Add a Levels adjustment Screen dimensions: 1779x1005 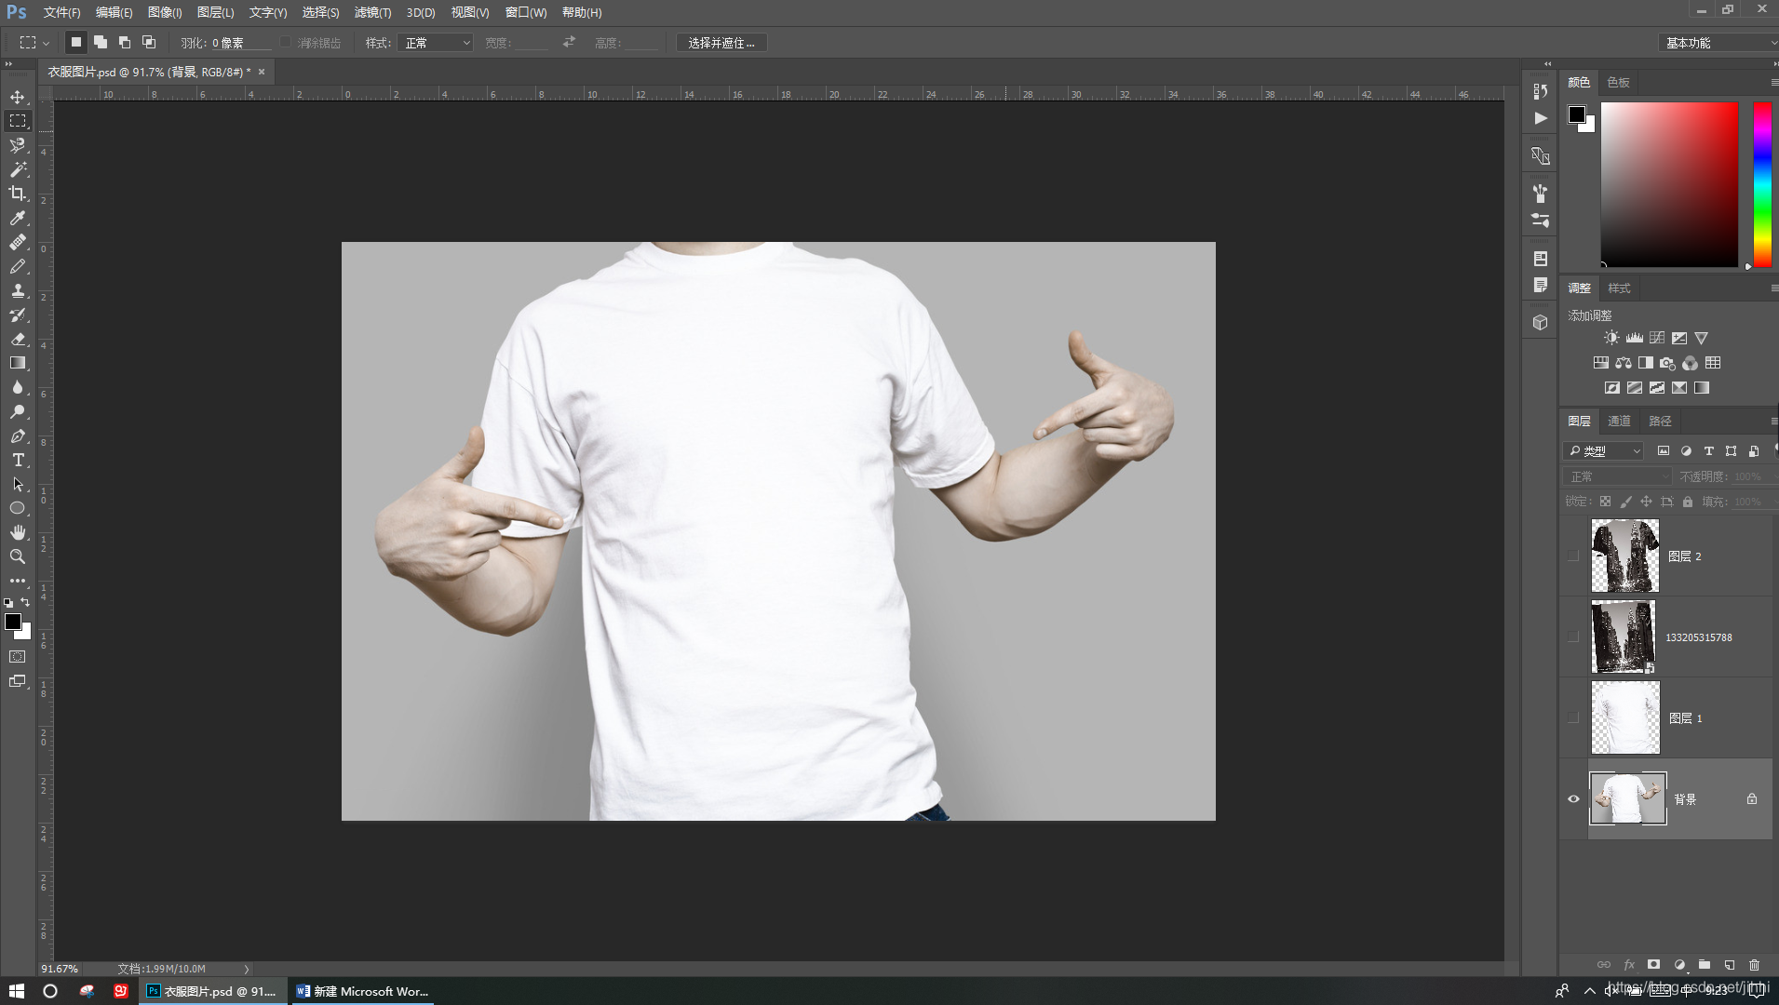pos(1634,338)
